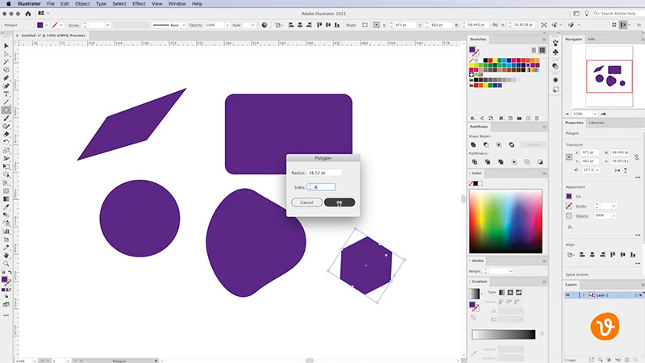Open Pathfinder panel options menu
Screen dimensions: 645x363
[543, 127]
